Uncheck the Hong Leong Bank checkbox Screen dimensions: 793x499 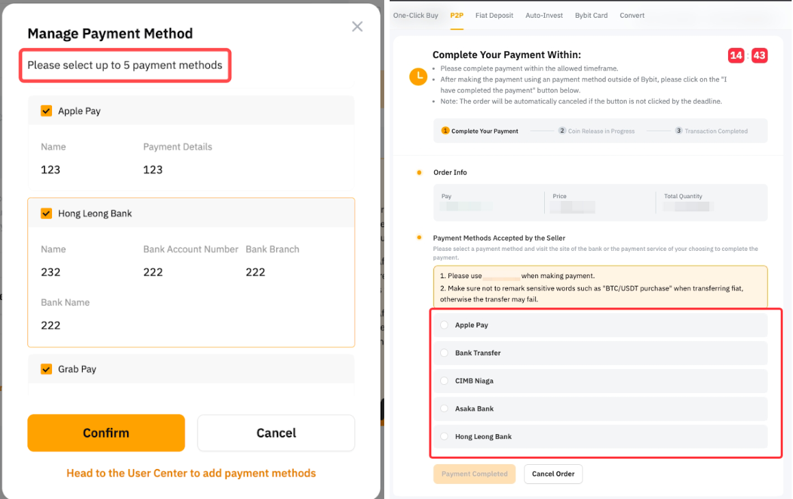tap(46, 213)
